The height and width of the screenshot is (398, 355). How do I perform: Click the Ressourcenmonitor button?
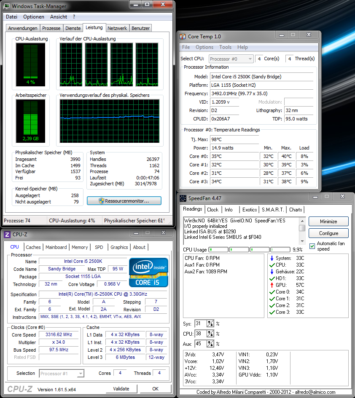tap(124, 201)
